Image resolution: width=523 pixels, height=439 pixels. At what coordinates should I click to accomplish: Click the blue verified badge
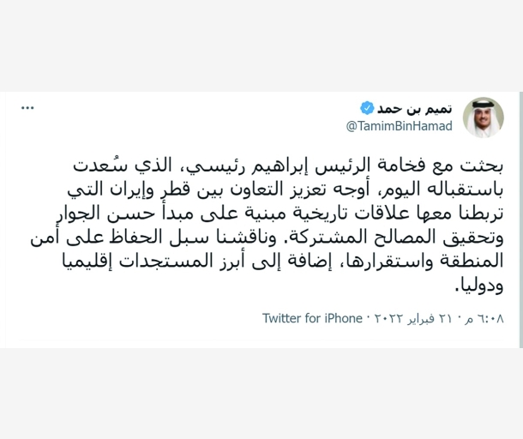367,107
